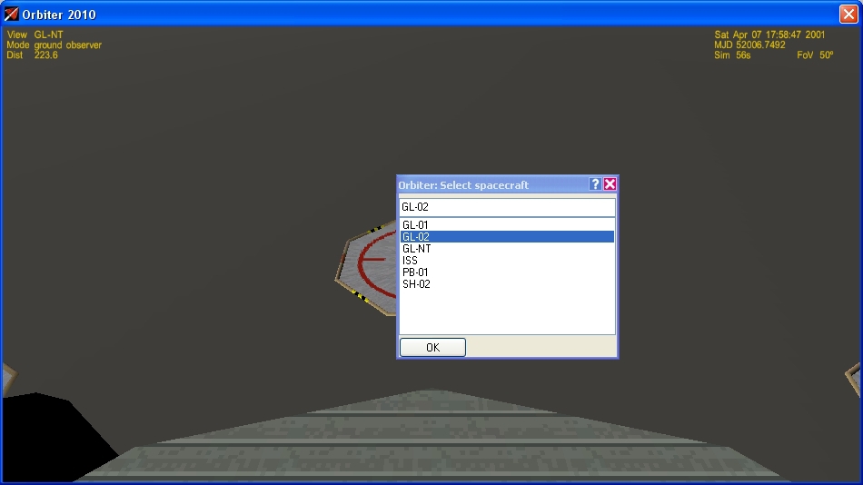The width and height of the screenshot is (863, 485).
Task: Close the Orbiter 2010 main window
Action: pyautogui.click(x=848, y=15)
